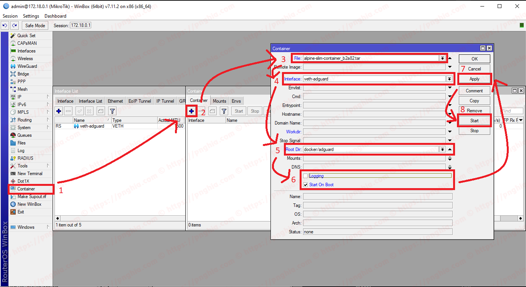Open the filter in the Container list toolbar
Viewport: 526px width, 287px height.
point(224,111)
